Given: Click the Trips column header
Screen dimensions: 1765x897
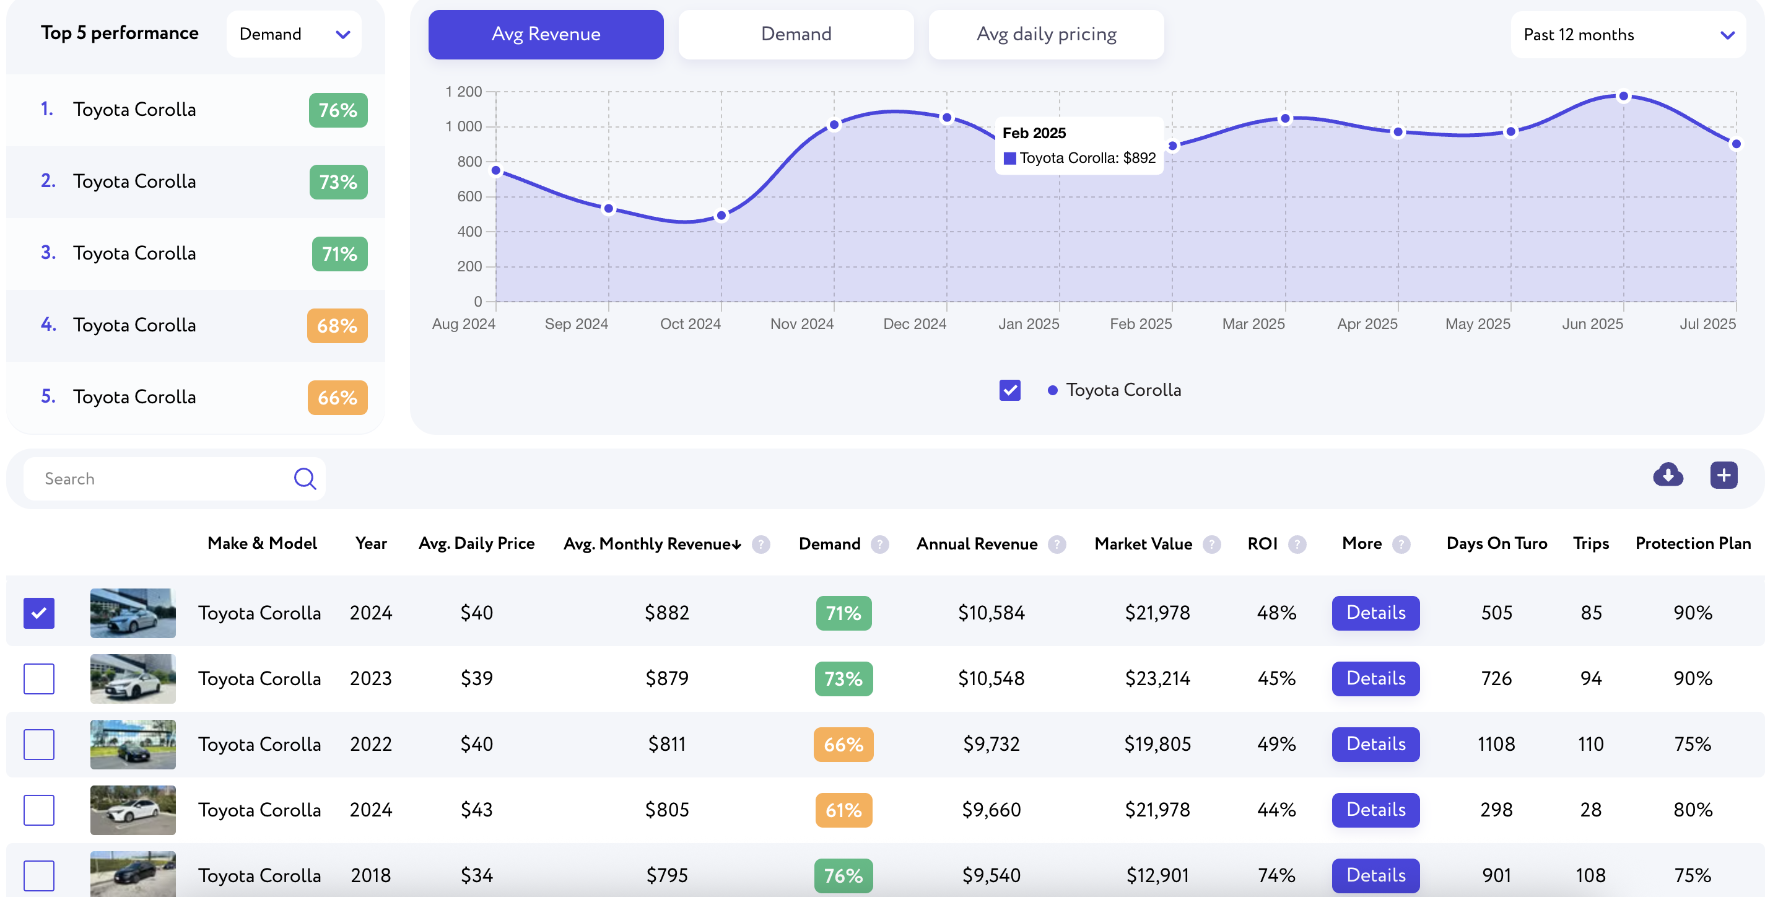Looking at the screenshot, I should pyautogui.click(x=1590, y=543).
